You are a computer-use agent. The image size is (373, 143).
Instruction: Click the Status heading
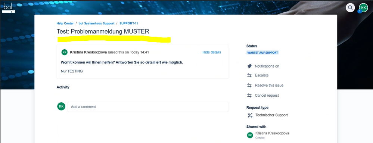[252, 46]
